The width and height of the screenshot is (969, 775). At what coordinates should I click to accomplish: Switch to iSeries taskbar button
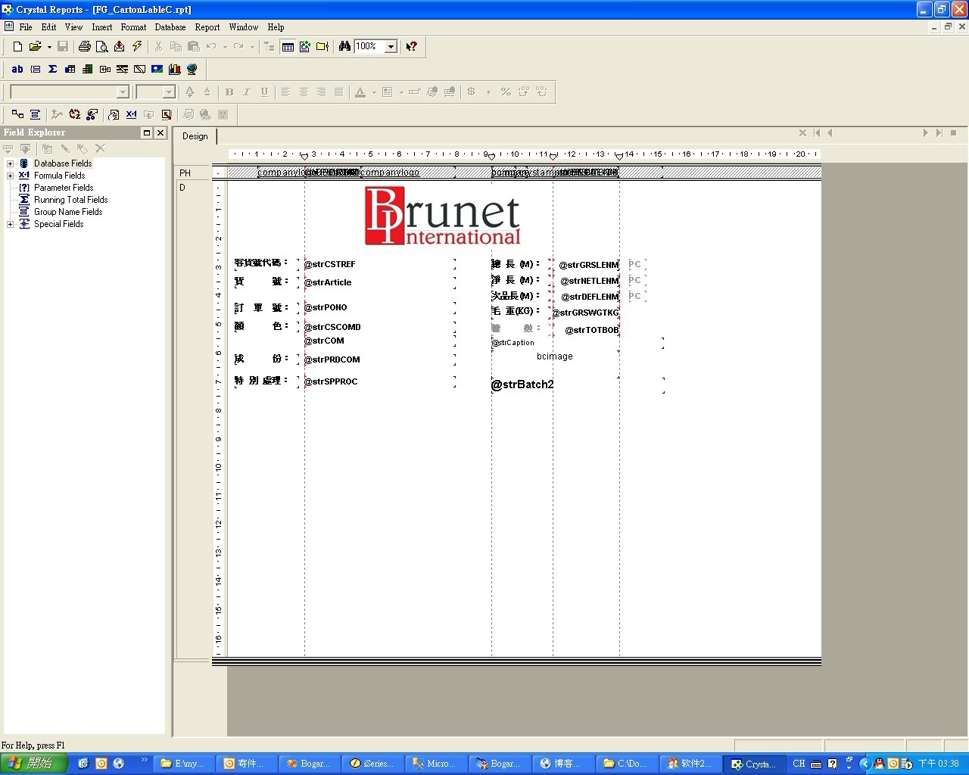[373, 763]
